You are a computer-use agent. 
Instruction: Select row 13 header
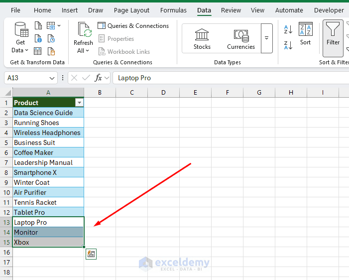click(6, 222)
